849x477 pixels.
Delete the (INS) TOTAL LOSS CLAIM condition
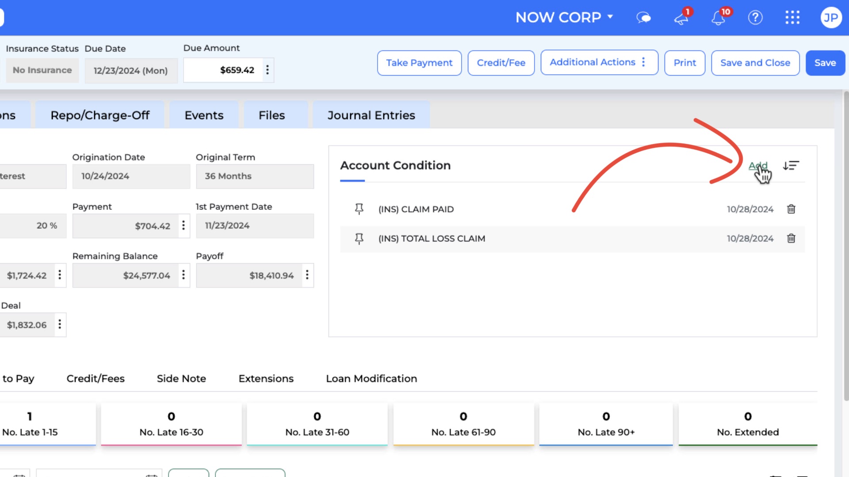pyautogui.click(x=791, y=238)
